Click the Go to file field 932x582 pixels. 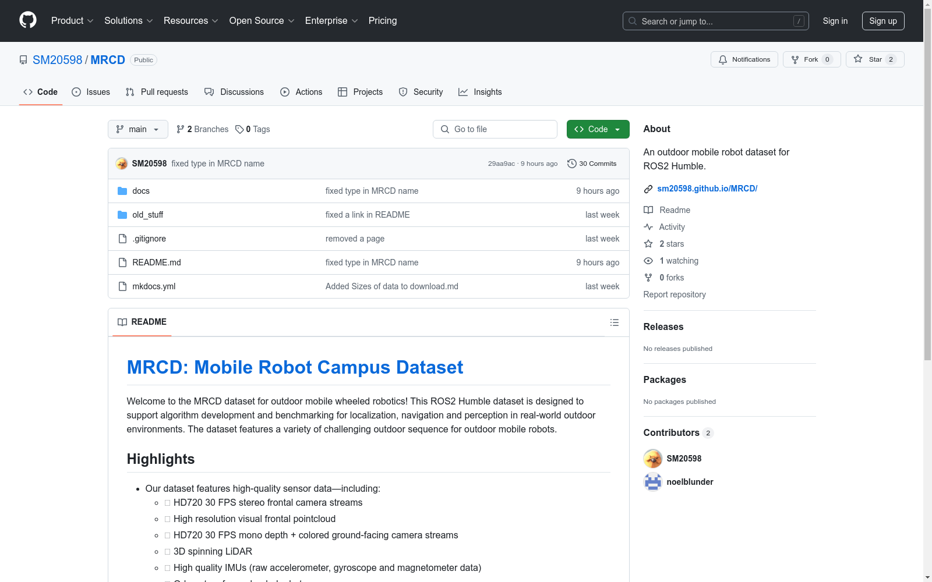tap(495, 129)
